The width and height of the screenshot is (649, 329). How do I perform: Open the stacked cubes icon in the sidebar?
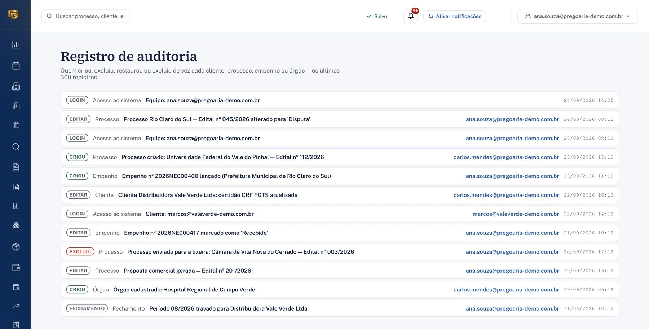click(x=16, y=225)
